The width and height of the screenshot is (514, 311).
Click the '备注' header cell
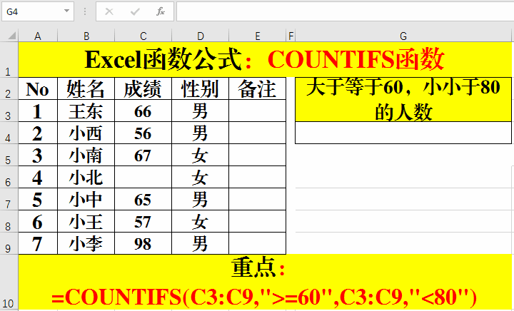257,88
